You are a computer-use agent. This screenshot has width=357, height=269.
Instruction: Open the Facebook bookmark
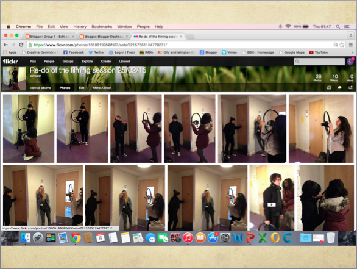click(x=74, y=52)
